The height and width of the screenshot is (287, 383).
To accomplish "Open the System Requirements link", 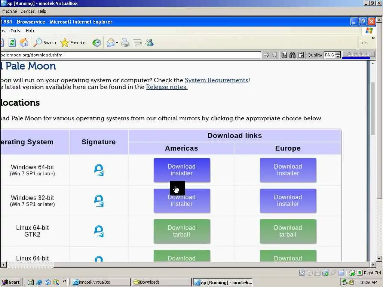I will 217,80.
